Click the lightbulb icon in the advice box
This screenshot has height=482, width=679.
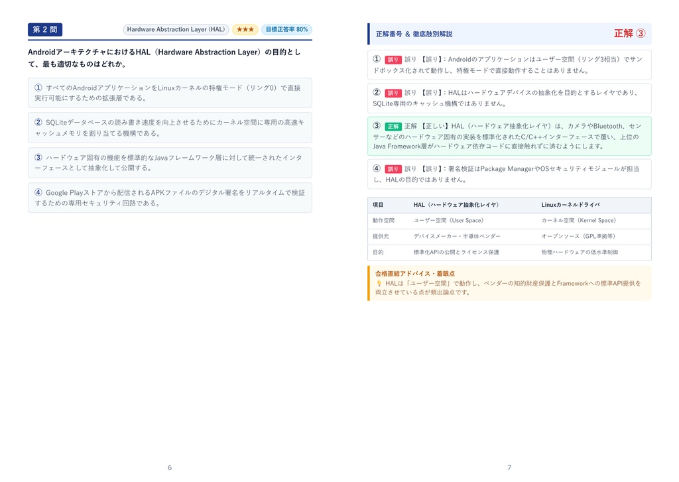pyautogui.click(x=379, y=283)
